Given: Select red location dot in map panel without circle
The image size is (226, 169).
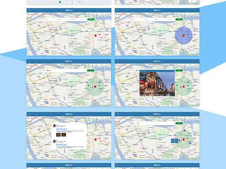Looking at the screenshot, I should 96,36.
